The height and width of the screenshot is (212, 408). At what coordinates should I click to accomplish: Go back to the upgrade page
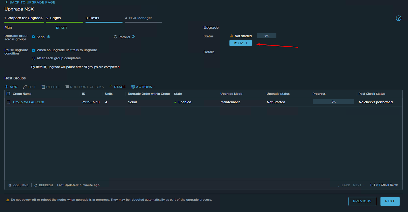[30, 2]
